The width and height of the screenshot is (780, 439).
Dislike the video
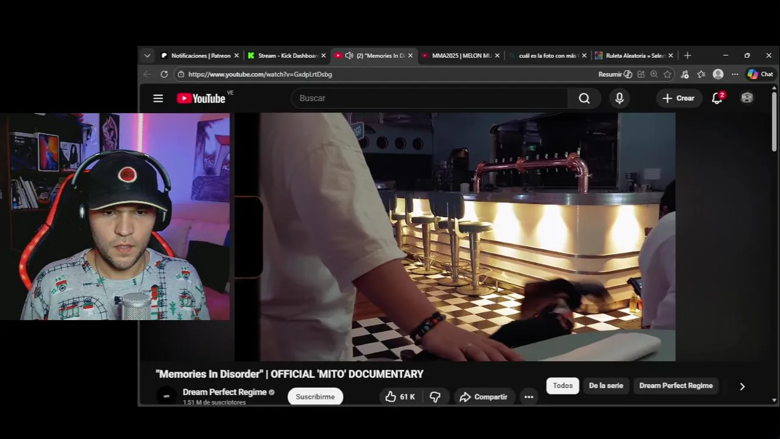tap(435, 397)
